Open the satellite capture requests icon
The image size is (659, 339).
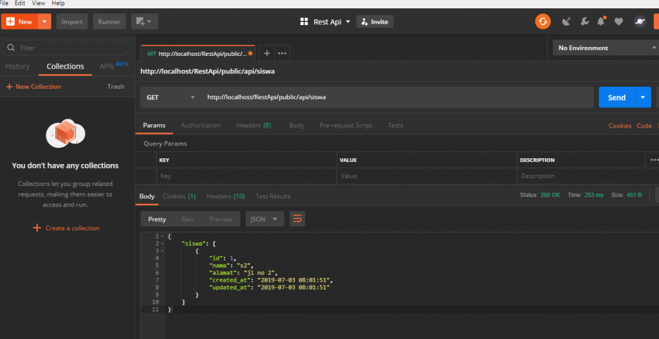tap(566, 22)
